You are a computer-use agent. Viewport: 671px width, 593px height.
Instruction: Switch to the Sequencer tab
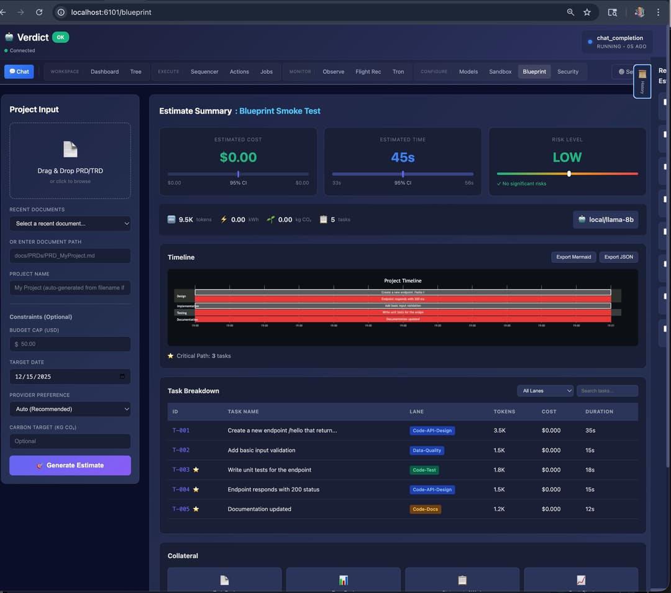pyautogui.click(x=204, y=71)
